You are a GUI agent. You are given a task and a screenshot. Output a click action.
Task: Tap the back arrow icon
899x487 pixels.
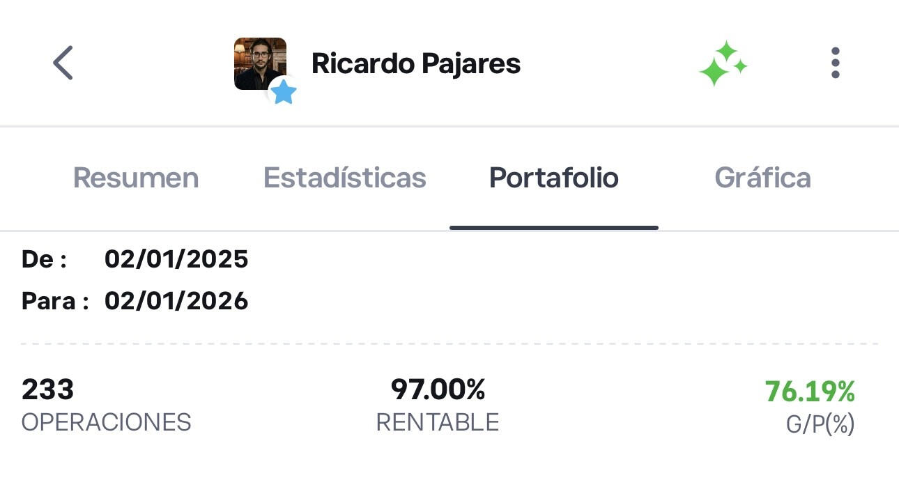[63, 63]
